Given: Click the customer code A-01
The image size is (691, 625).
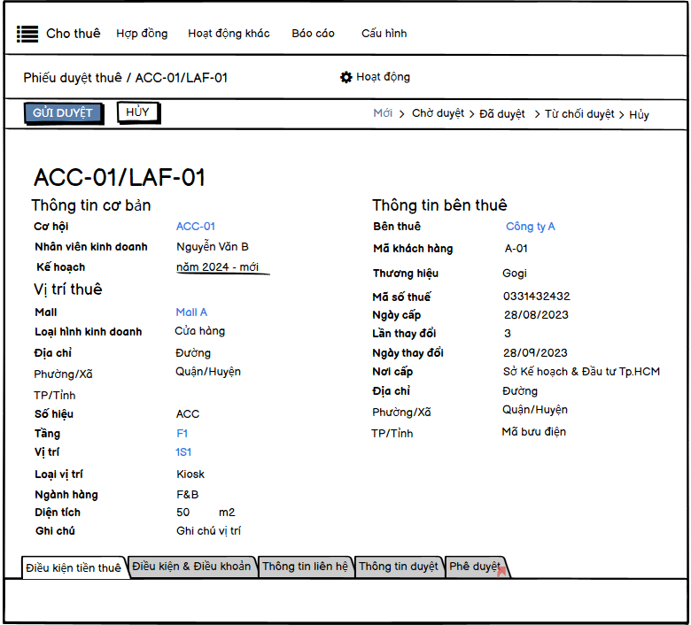Looking at the screenshot, I should point(516,249).
